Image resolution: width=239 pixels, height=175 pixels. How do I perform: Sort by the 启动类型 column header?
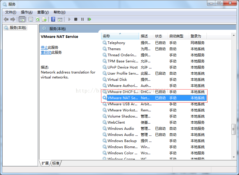pos(178,36)
